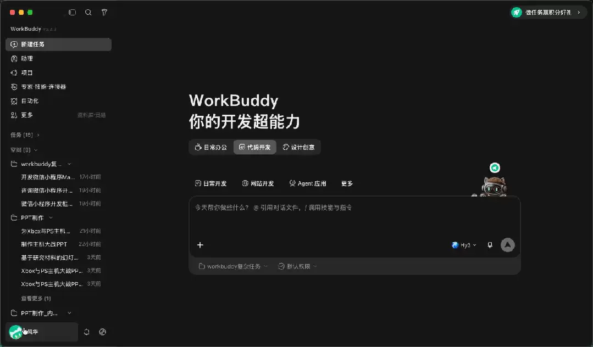Click the folder icon next to PPT制作_内…
The width and height of the screenshot is (593, 347).
pos(14,313)
